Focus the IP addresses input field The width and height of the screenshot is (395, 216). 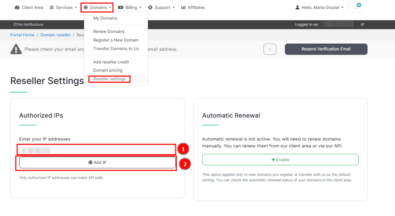click(97, 150)
